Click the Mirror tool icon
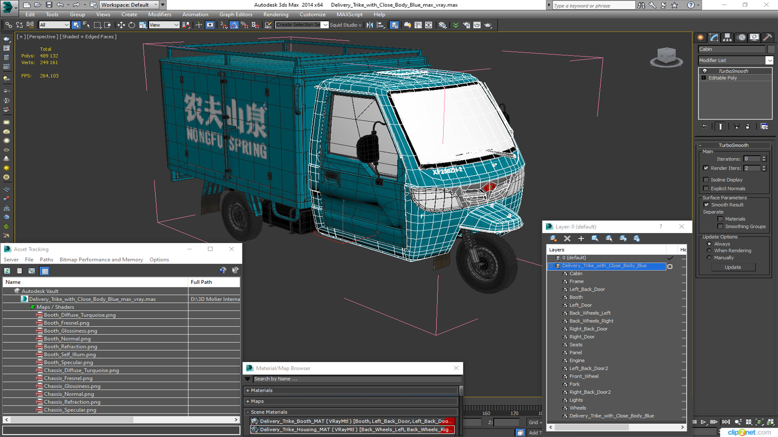The height and width of the screenshot is (437, 778). coord(370,25)
